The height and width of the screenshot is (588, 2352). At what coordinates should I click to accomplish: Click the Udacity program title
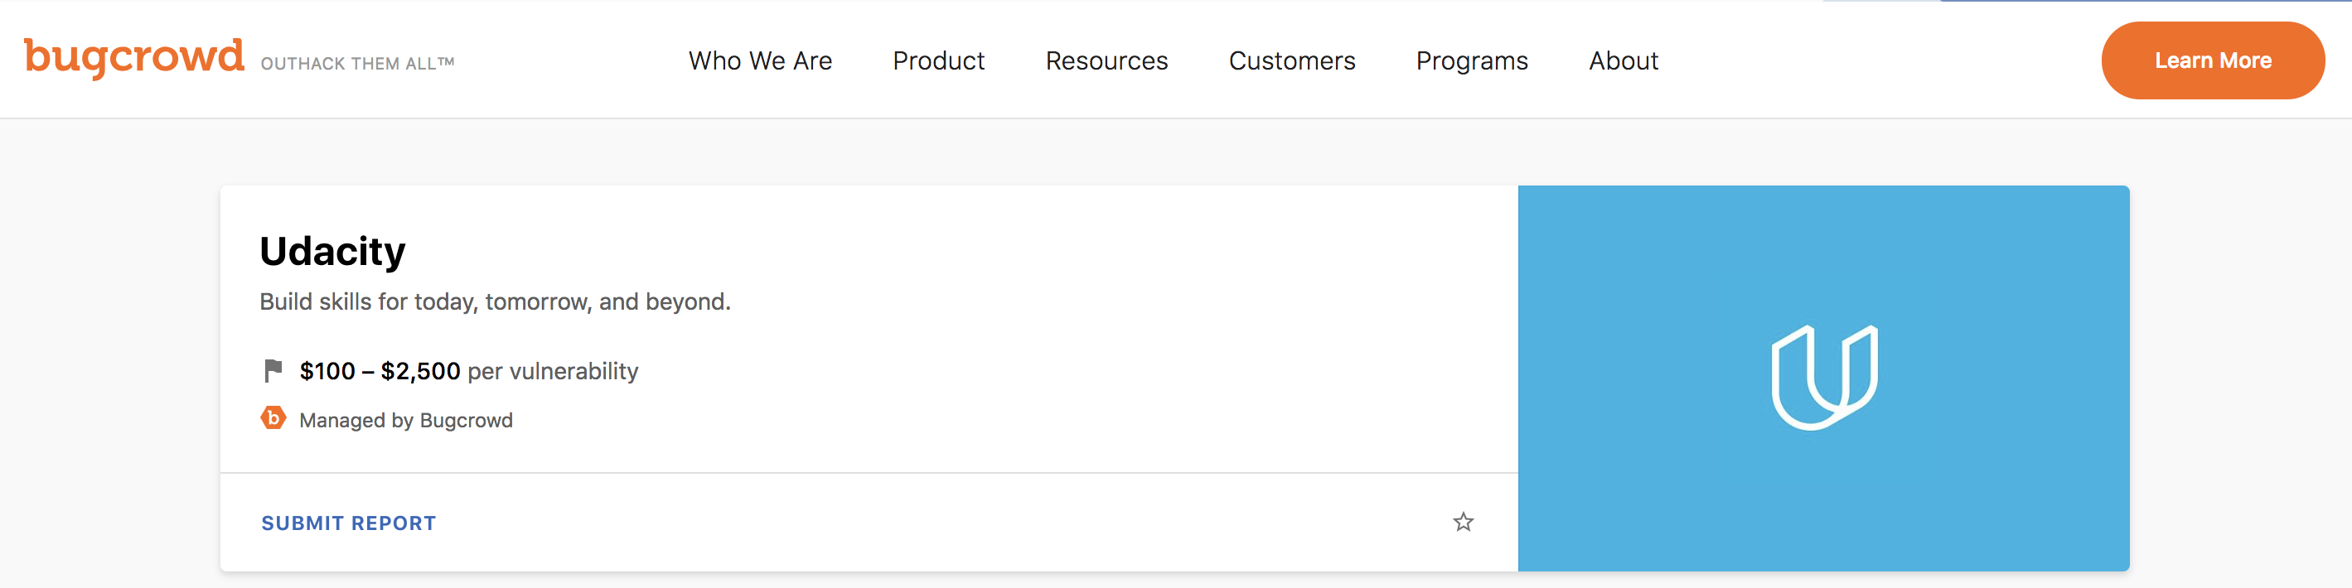[332, 251]
